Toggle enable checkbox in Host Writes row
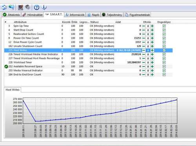196x146 pixels. [164, 50]
